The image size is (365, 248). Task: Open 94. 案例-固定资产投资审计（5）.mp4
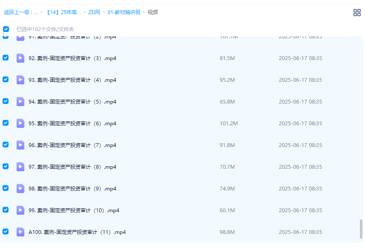pos(72,102)
